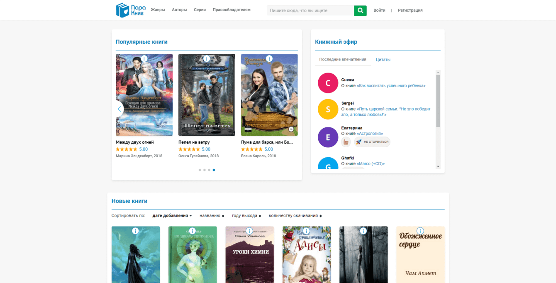Sort new books by названию
556x283 pixels.
click(x=212, y=216)
